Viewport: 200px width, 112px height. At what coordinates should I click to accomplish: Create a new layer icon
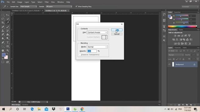click(191, 105)
